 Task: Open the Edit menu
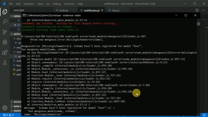pos(18,4)
